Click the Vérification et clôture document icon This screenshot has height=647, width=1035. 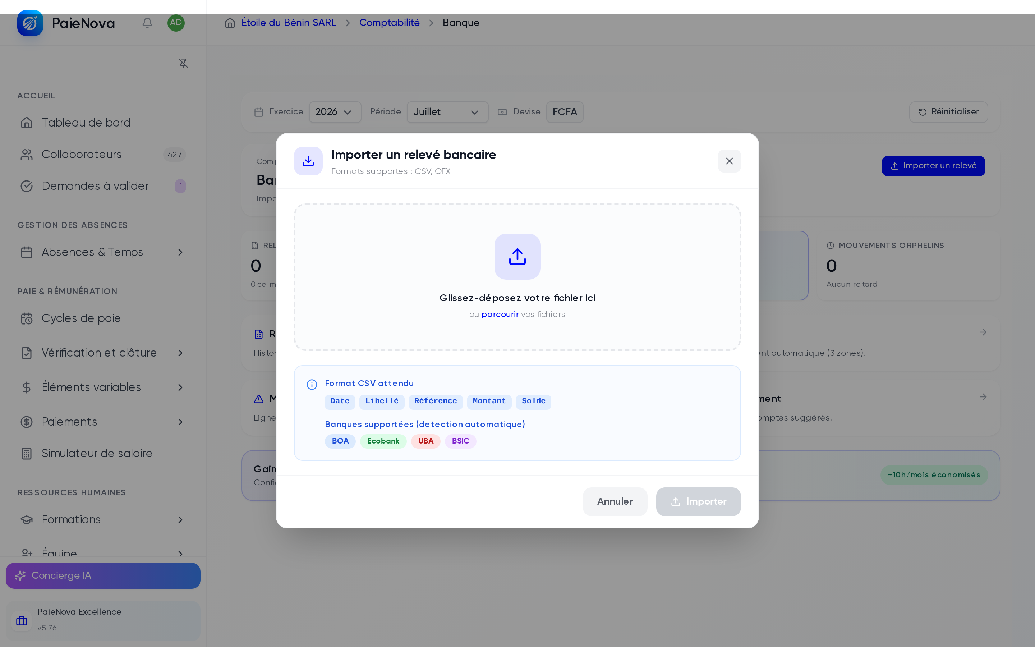point(27,353)
